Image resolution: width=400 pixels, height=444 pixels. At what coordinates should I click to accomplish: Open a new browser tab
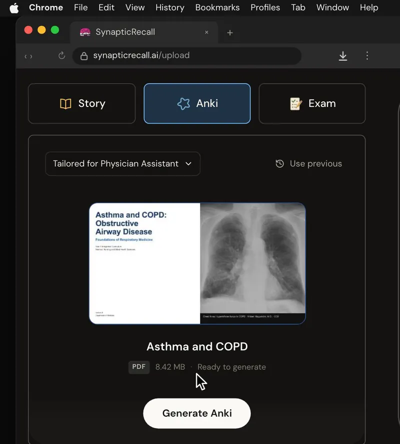[x=230, y=33]
